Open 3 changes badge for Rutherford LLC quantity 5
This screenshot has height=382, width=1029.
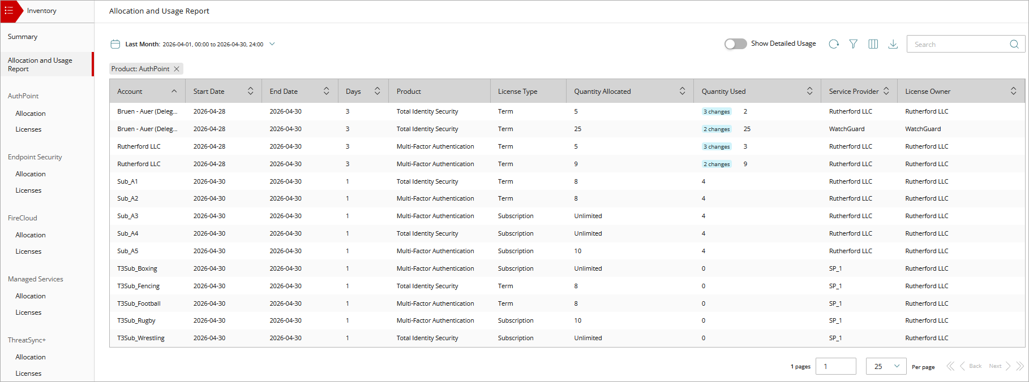click(x=717, y=147)
